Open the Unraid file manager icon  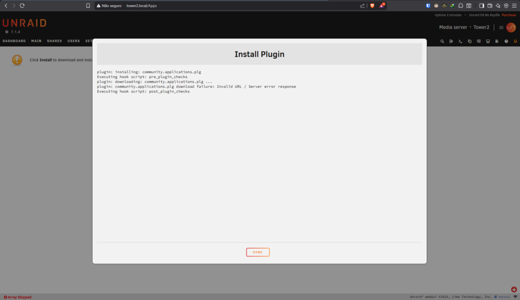pyautogui.click(x=470, y=42)
